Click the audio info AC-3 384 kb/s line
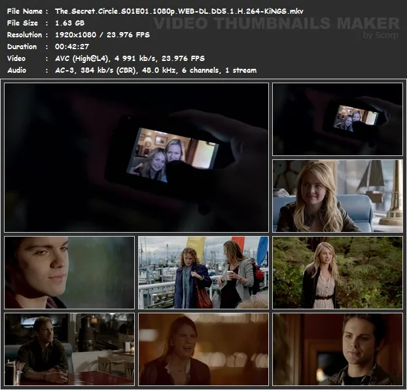Image resolution: width=407 pixels, height=390 pixels. point(156,70)
